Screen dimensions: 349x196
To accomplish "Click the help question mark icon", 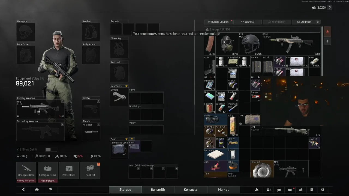I will (x=330, y=8).
